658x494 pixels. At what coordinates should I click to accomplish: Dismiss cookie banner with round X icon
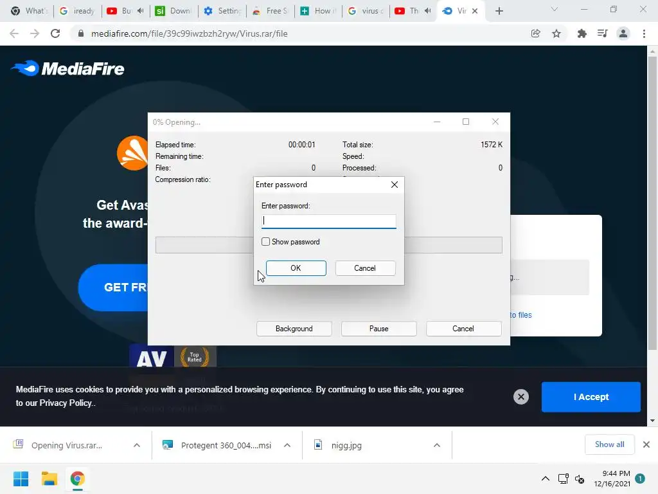pyautogui.click(x=520, y=397)
